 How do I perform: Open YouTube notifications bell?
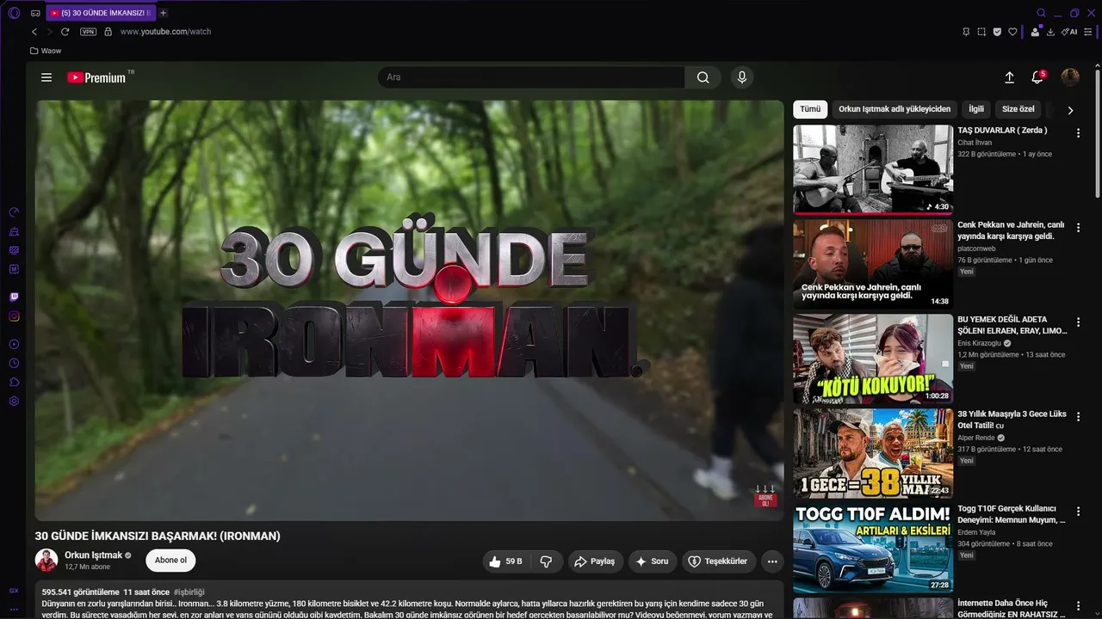(x=1037, y=77)
